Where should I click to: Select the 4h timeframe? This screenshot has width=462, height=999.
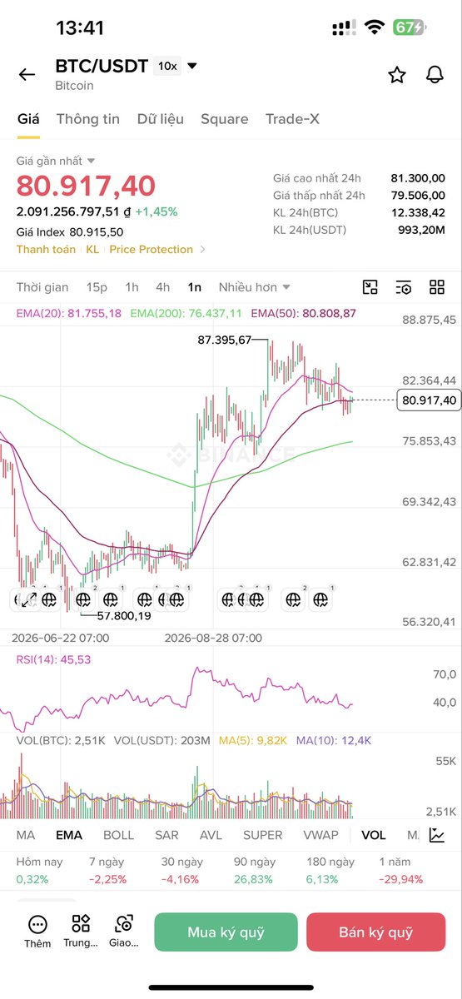(x=162, y=287)
